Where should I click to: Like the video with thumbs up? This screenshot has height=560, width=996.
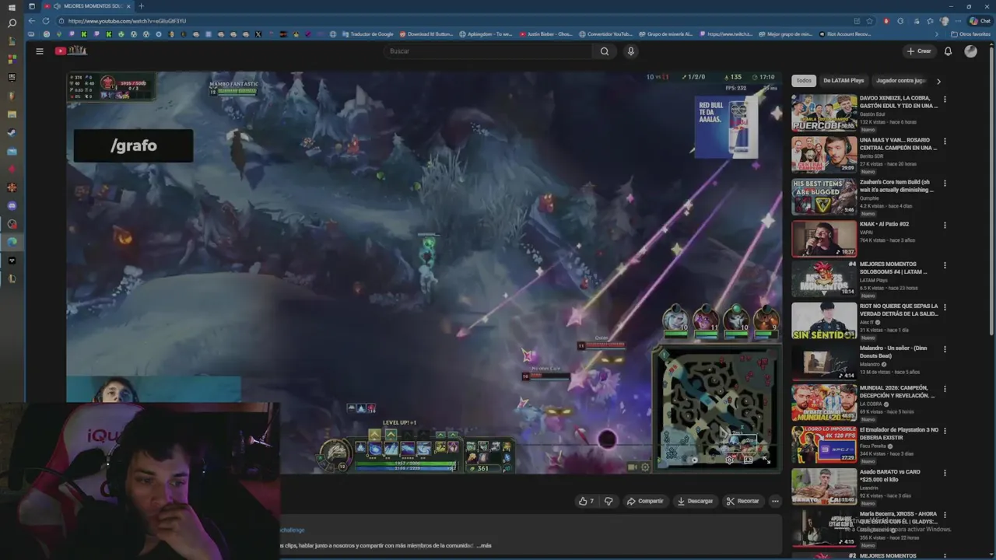tap(587, 501)
